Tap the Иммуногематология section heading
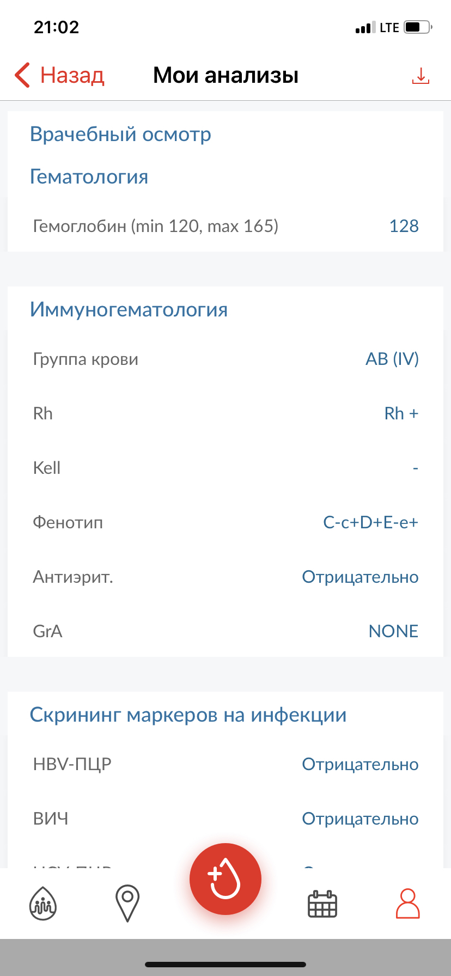Image resolution: width=451 pixels, height=976 pixels. tap(129, 309)
